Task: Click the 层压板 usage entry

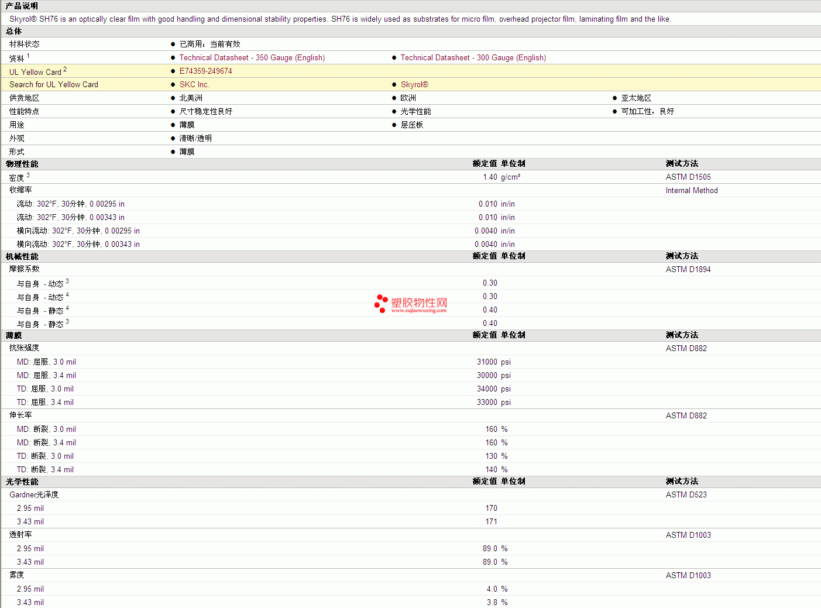Action: pyautogui.click(x=411, y=125)
